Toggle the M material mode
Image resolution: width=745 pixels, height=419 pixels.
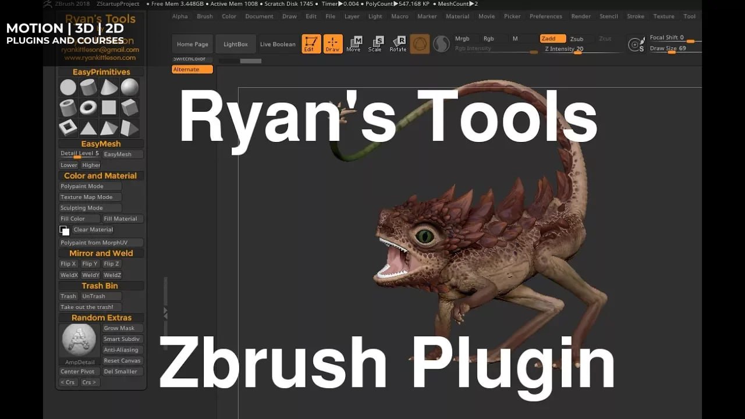[x=515, y=38]
